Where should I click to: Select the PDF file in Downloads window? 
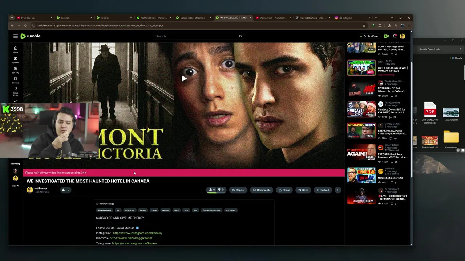pyautogui.click(x=430, y=113)
